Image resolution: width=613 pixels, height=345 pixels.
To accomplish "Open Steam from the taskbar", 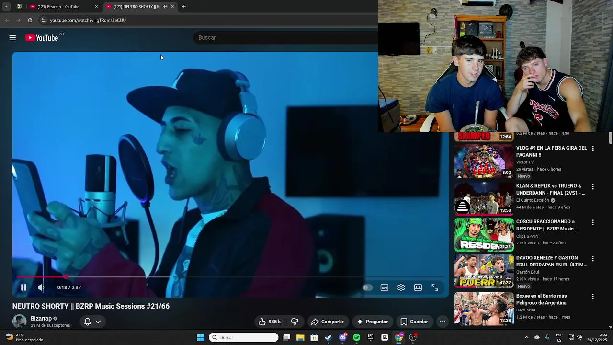I will (328, 337).
